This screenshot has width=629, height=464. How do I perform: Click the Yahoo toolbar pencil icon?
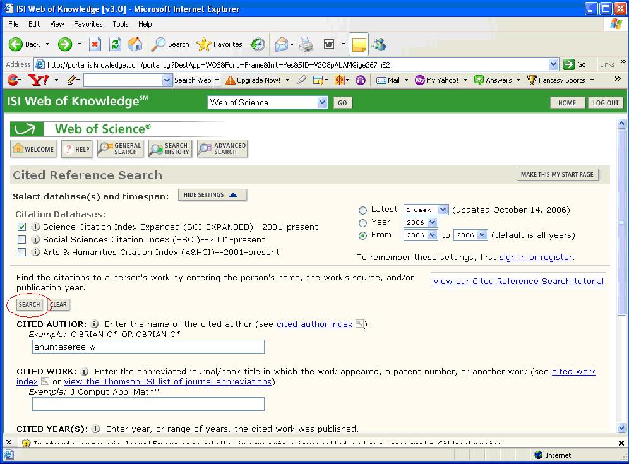pos(72,80)
